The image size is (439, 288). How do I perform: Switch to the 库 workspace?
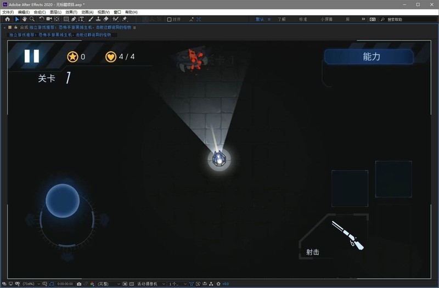347,19
